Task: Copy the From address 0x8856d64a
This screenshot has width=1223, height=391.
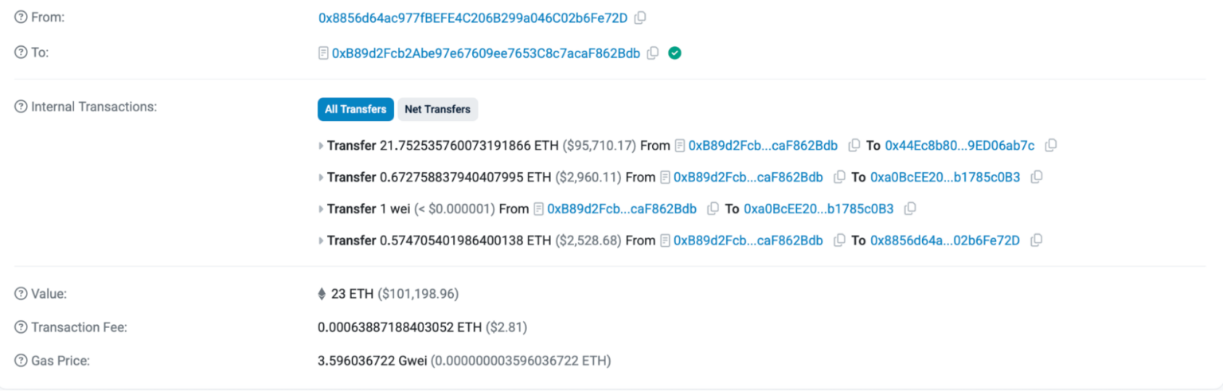Action: tap(640, 18)
